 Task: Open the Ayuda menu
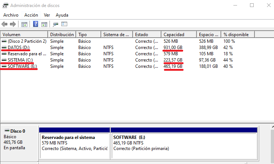point(62,15)
